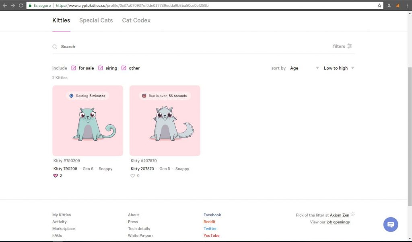Click the 'Kitty #790209' ID text
Image resolution: width=412 pixels, height=242 pixels.
(67, 161)
